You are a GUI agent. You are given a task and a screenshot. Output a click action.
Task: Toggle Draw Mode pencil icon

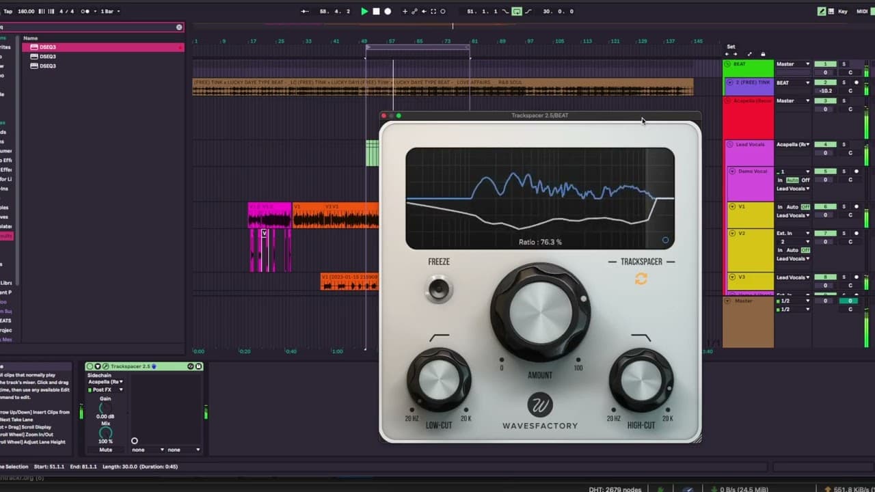coord(822,12)
